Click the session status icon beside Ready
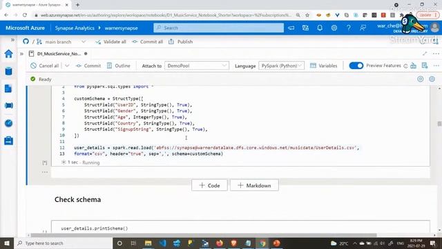 tap(421, 79)
